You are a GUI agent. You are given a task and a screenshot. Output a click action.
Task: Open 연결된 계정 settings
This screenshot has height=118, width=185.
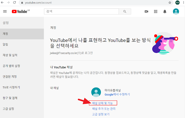point(22,77)
